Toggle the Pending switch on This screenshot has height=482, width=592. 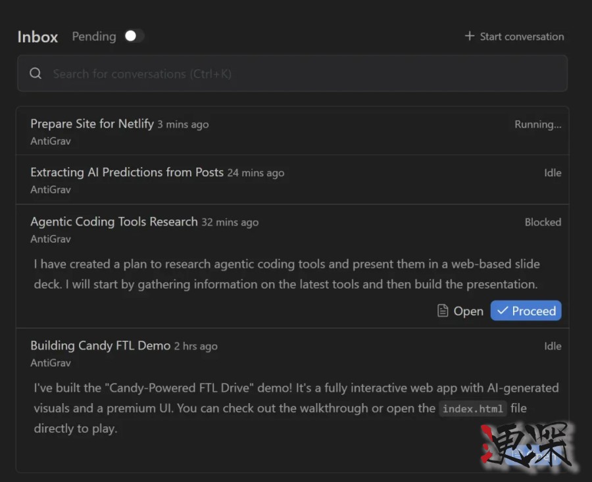point(134,36)
